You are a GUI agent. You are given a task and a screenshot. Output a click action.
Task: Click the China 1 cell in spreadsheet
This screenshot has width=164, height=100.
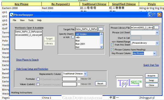(x=51, y=98)
